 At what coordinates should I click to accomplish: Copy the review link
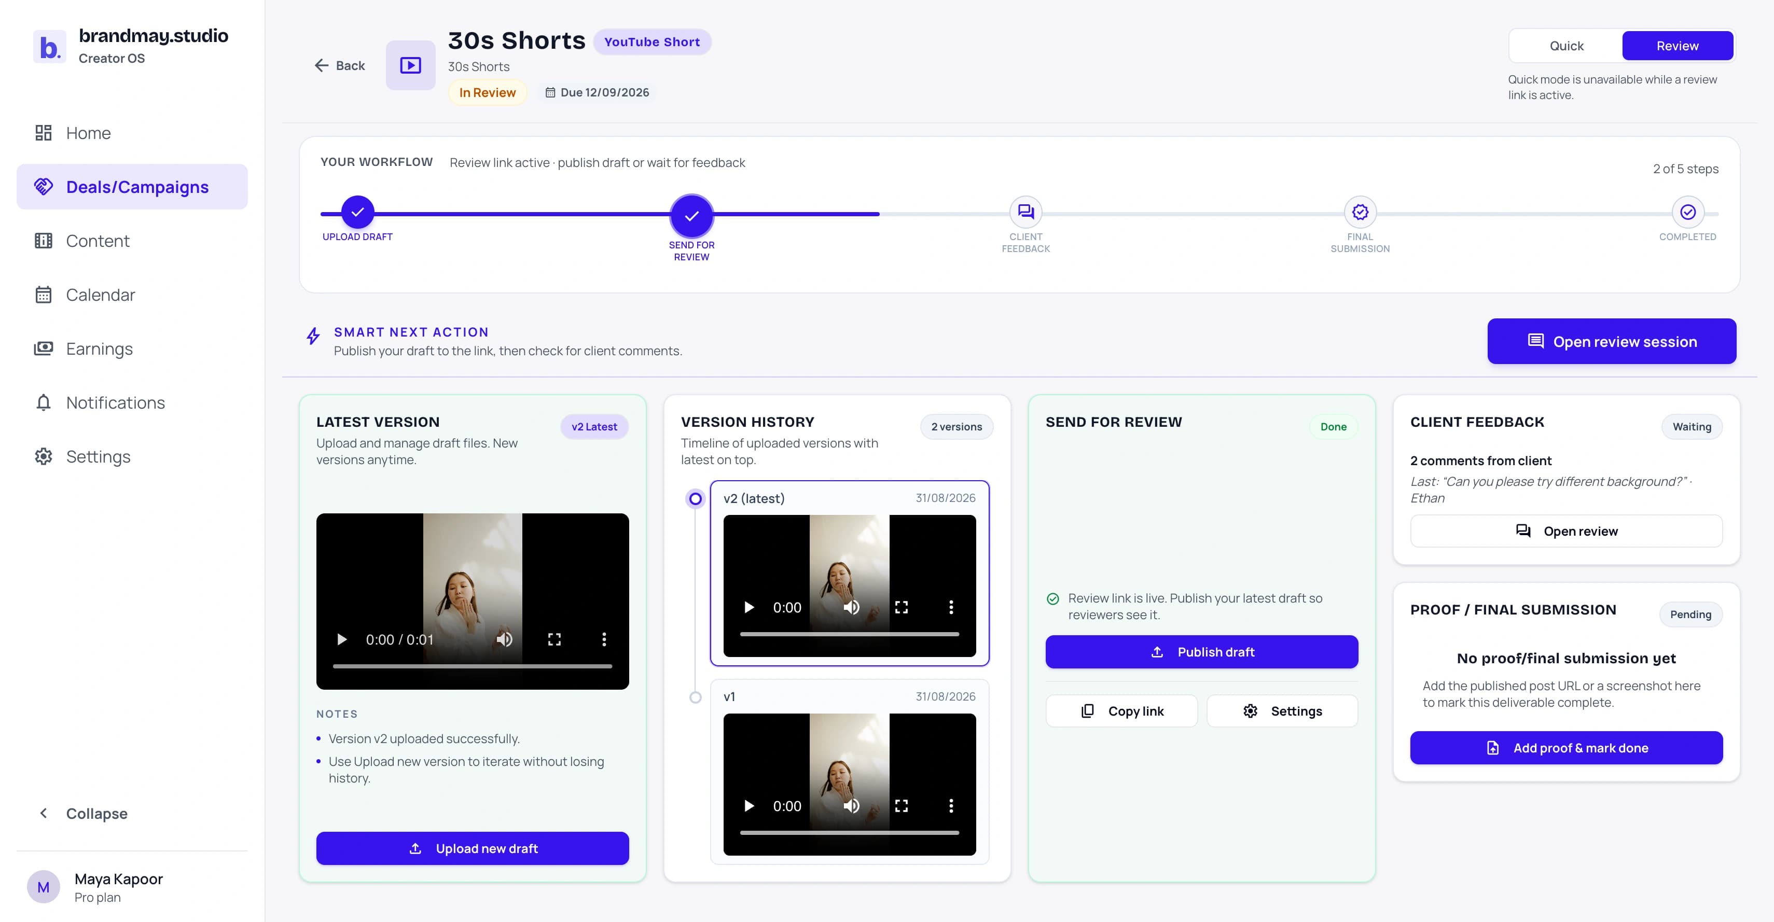[1121, 710]
